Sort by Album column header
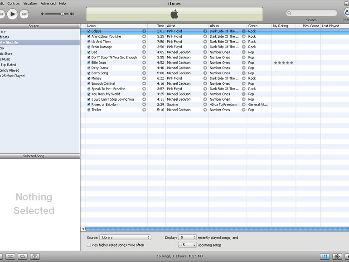This screenshot has width=349, height=262. (x=228, y=26)
